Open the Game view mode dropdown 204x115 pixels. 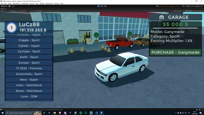5,11
